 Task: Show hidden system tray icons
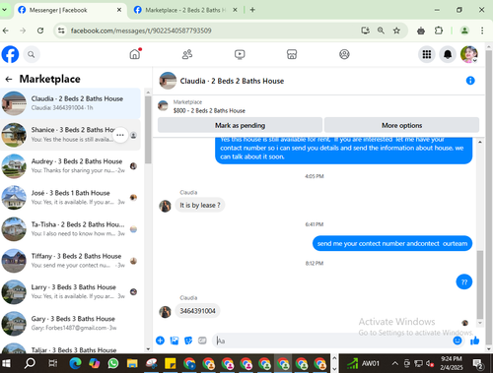click(x=395, y=363)
